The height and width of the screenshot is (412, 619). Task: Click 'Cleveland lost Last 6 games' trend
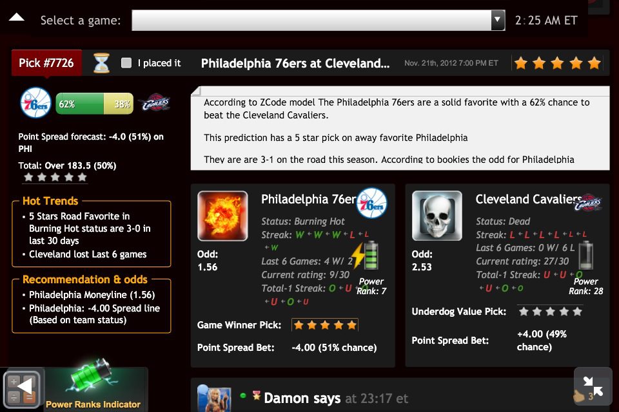(x=88, y=254)
